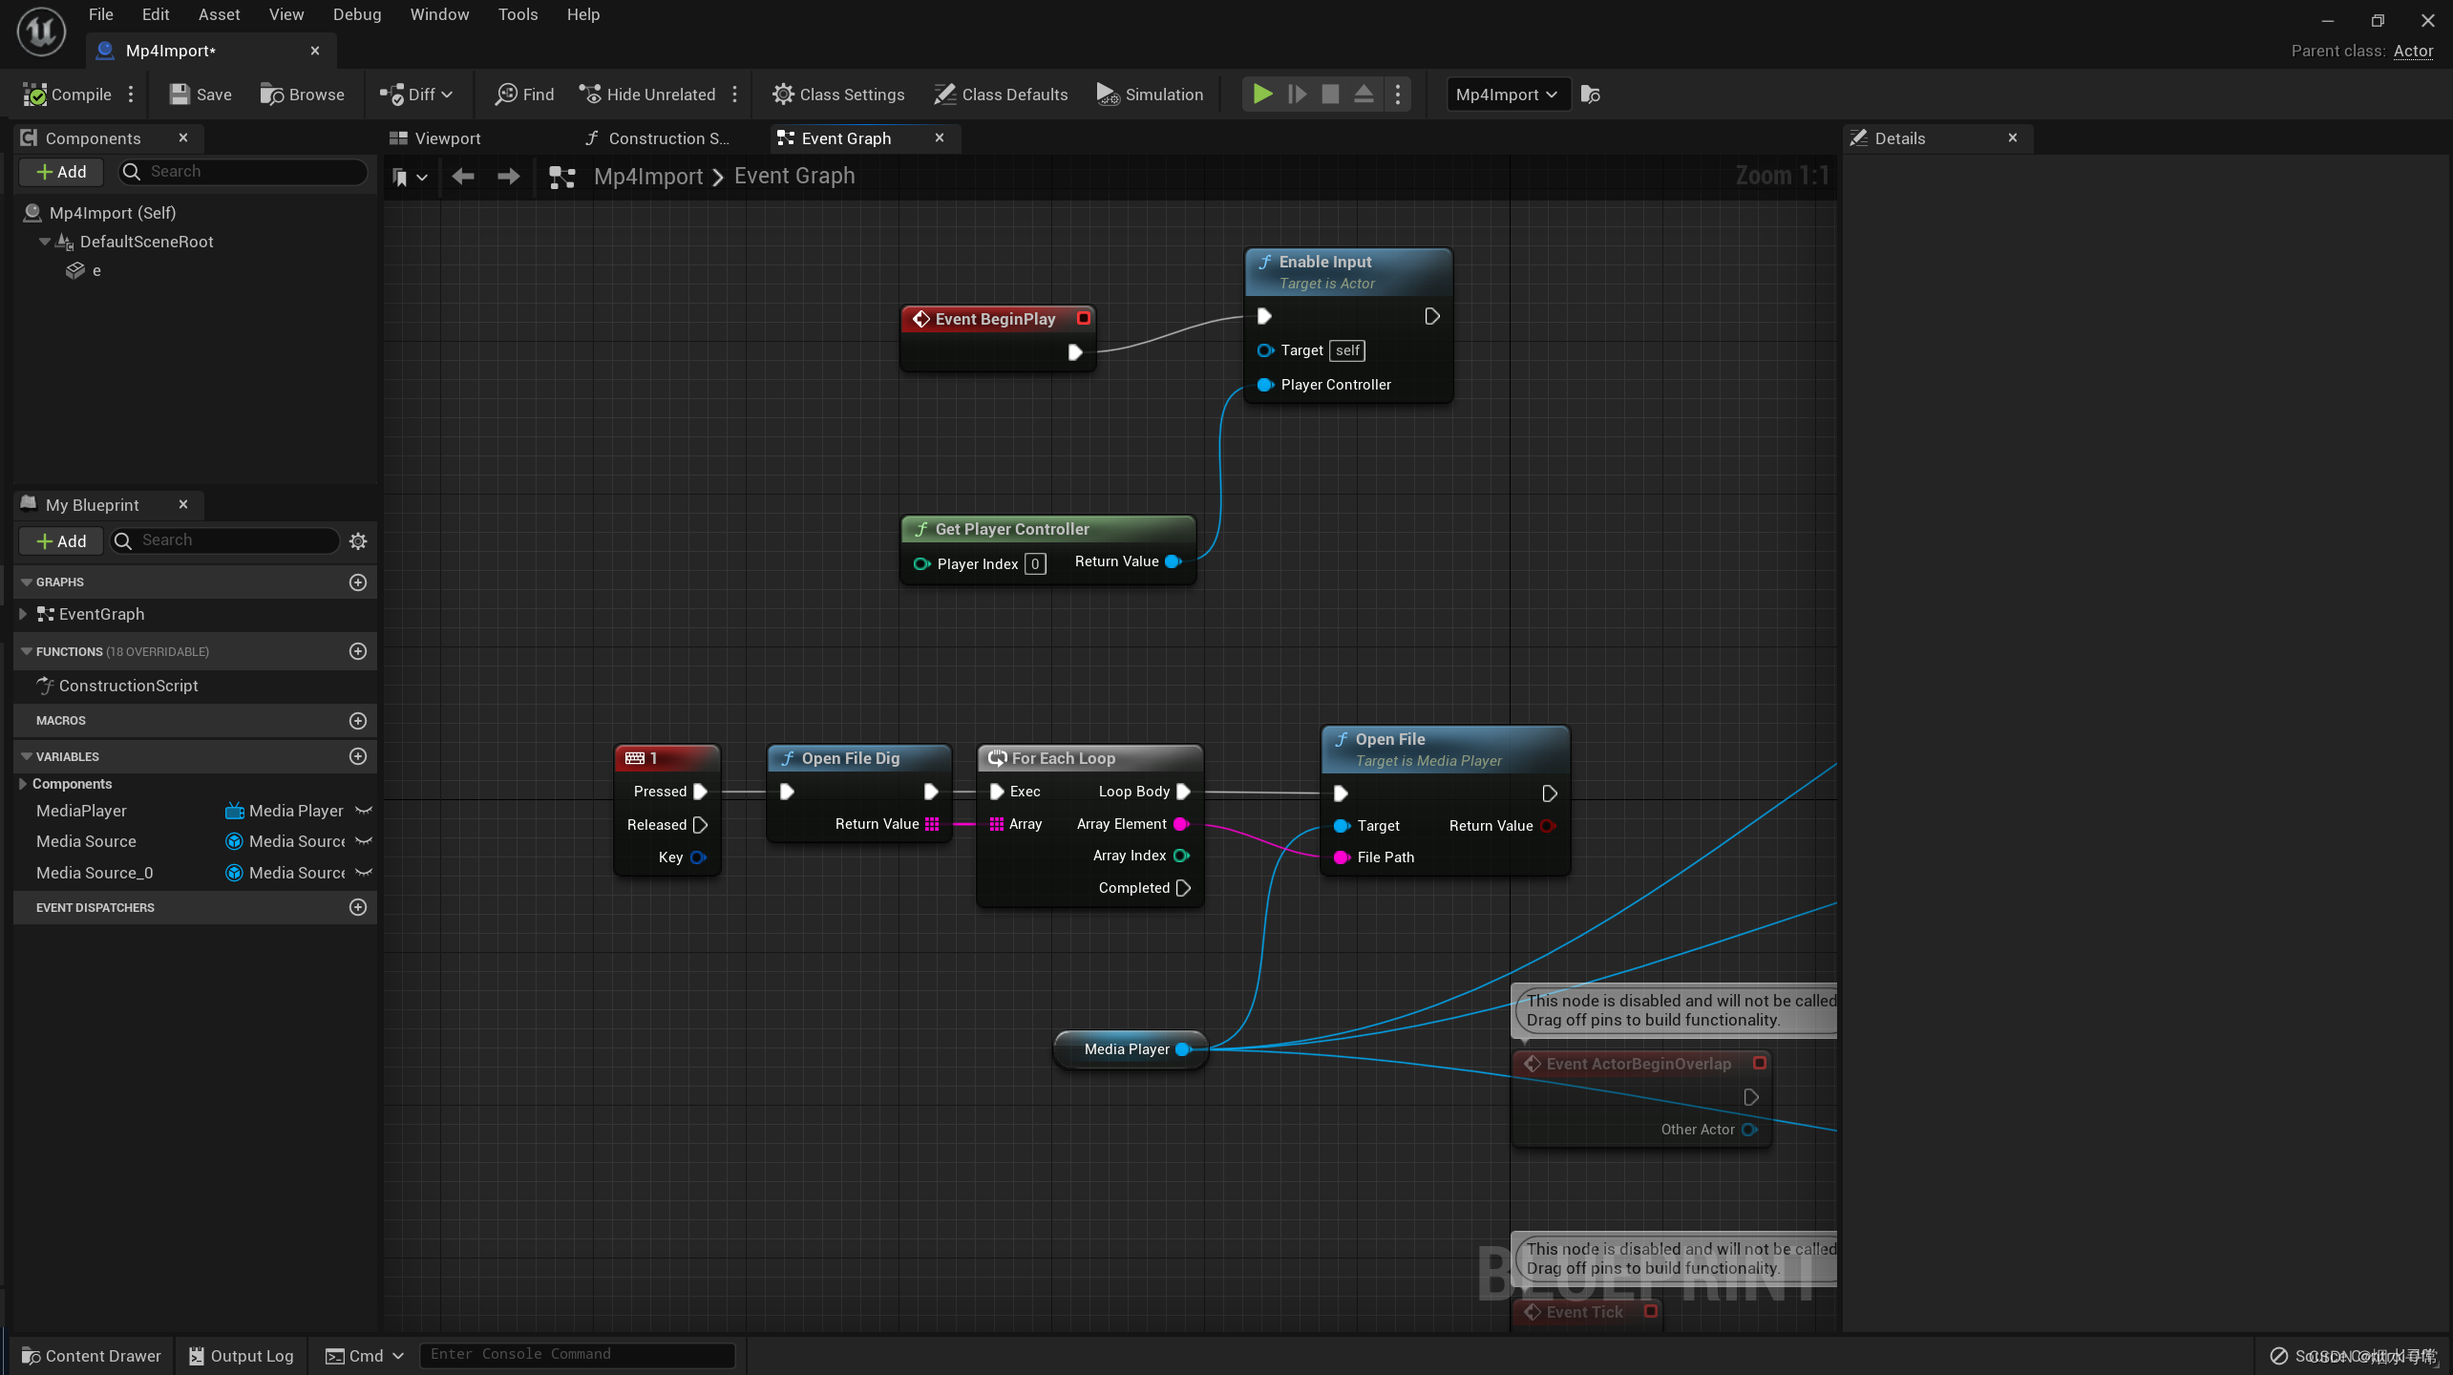Navigate back with graph left arrow
The height and width of the screenshot is (1375, 2453).
coord(463,177)
